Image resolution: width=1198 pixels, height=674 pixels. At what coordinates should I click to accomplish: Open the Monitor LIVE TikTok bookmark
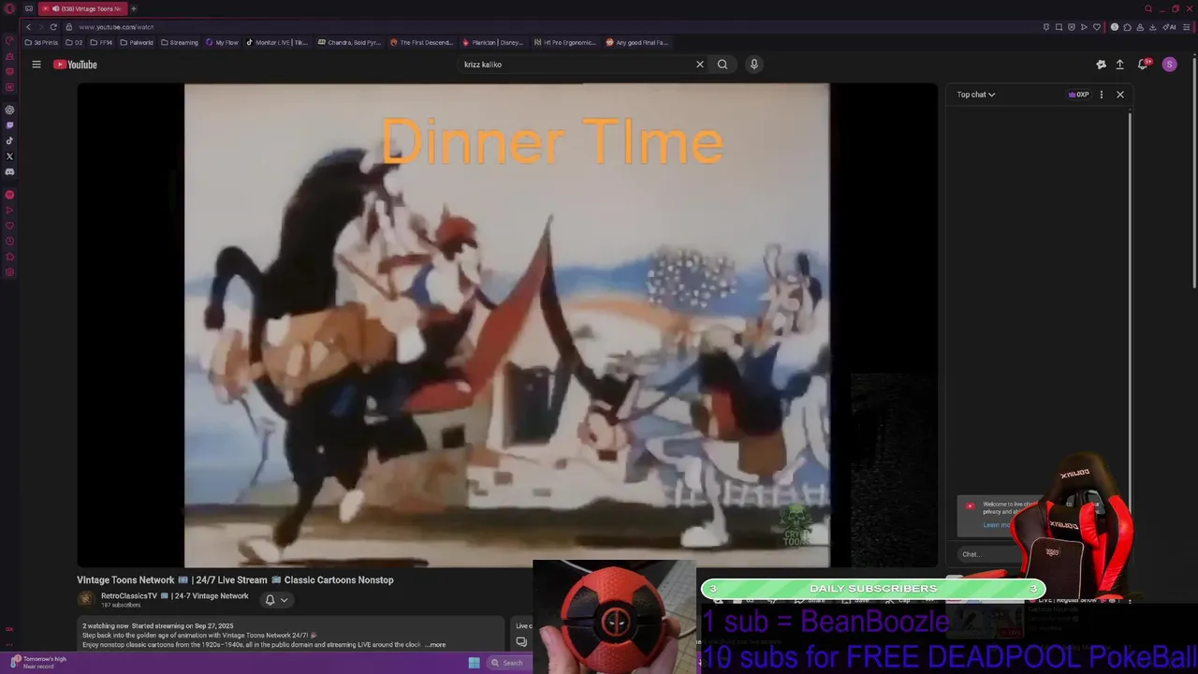[x=277, y=42]
